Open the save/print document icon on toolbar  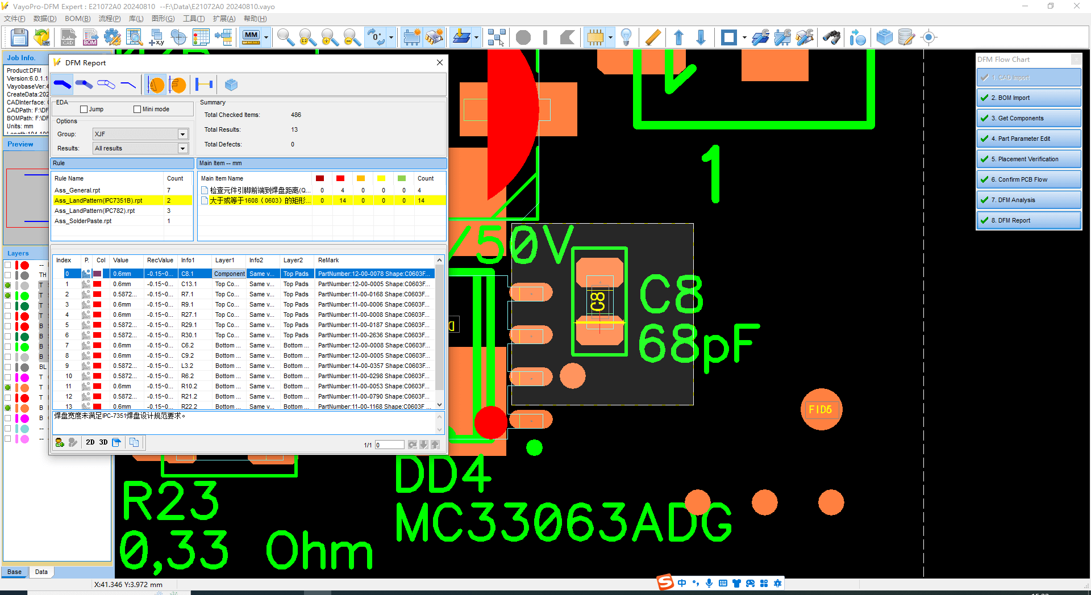(x=19, y=37)
